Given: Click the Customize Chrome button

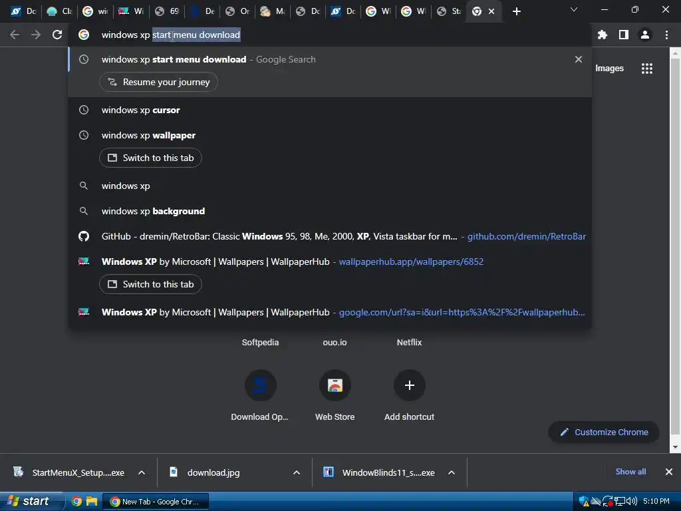Looking at the screenshot, I should click(x=604, y=432).
